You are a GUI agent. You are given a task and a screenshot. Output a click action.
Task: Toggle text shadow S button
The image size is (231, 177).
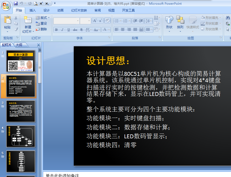[81, 30]
